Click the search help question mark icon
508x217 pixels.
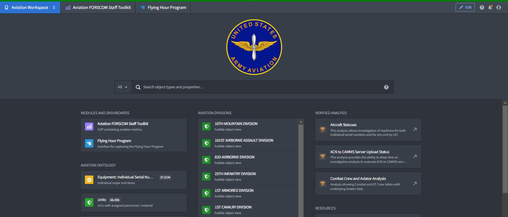point(386,87)
